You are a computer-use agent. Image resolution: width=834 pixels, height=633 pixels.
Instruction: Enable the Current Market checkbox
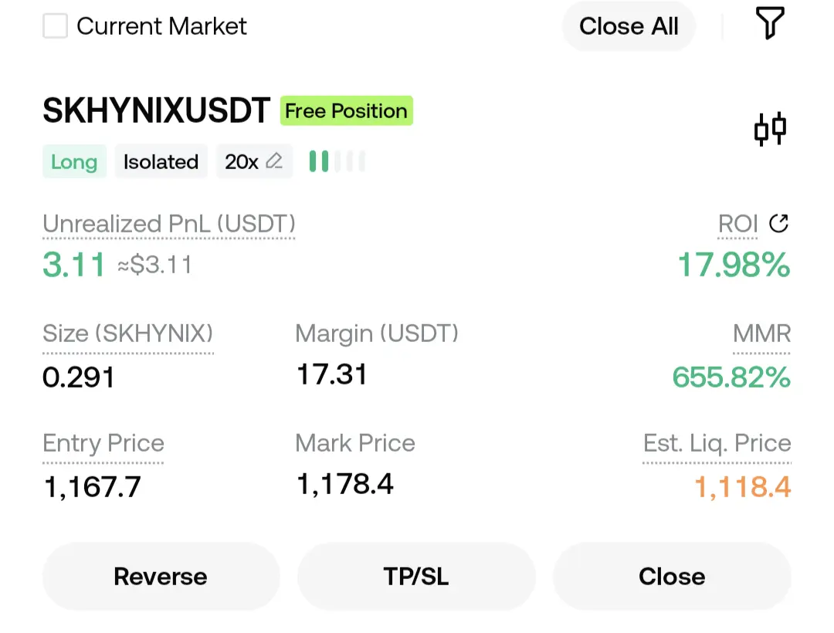[x=55, y=25]
